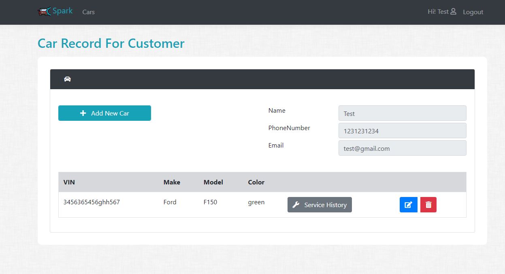
Task: Click the wrench icon on Service History
Action: (296, 205)
